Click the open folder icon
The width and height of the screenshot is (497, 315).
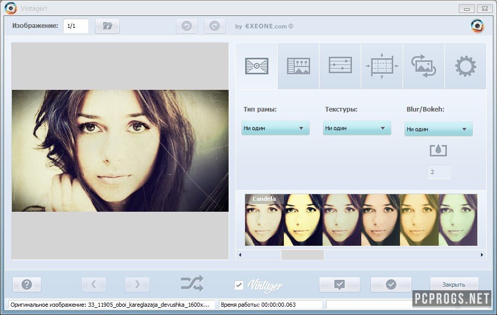coord(107,26)
